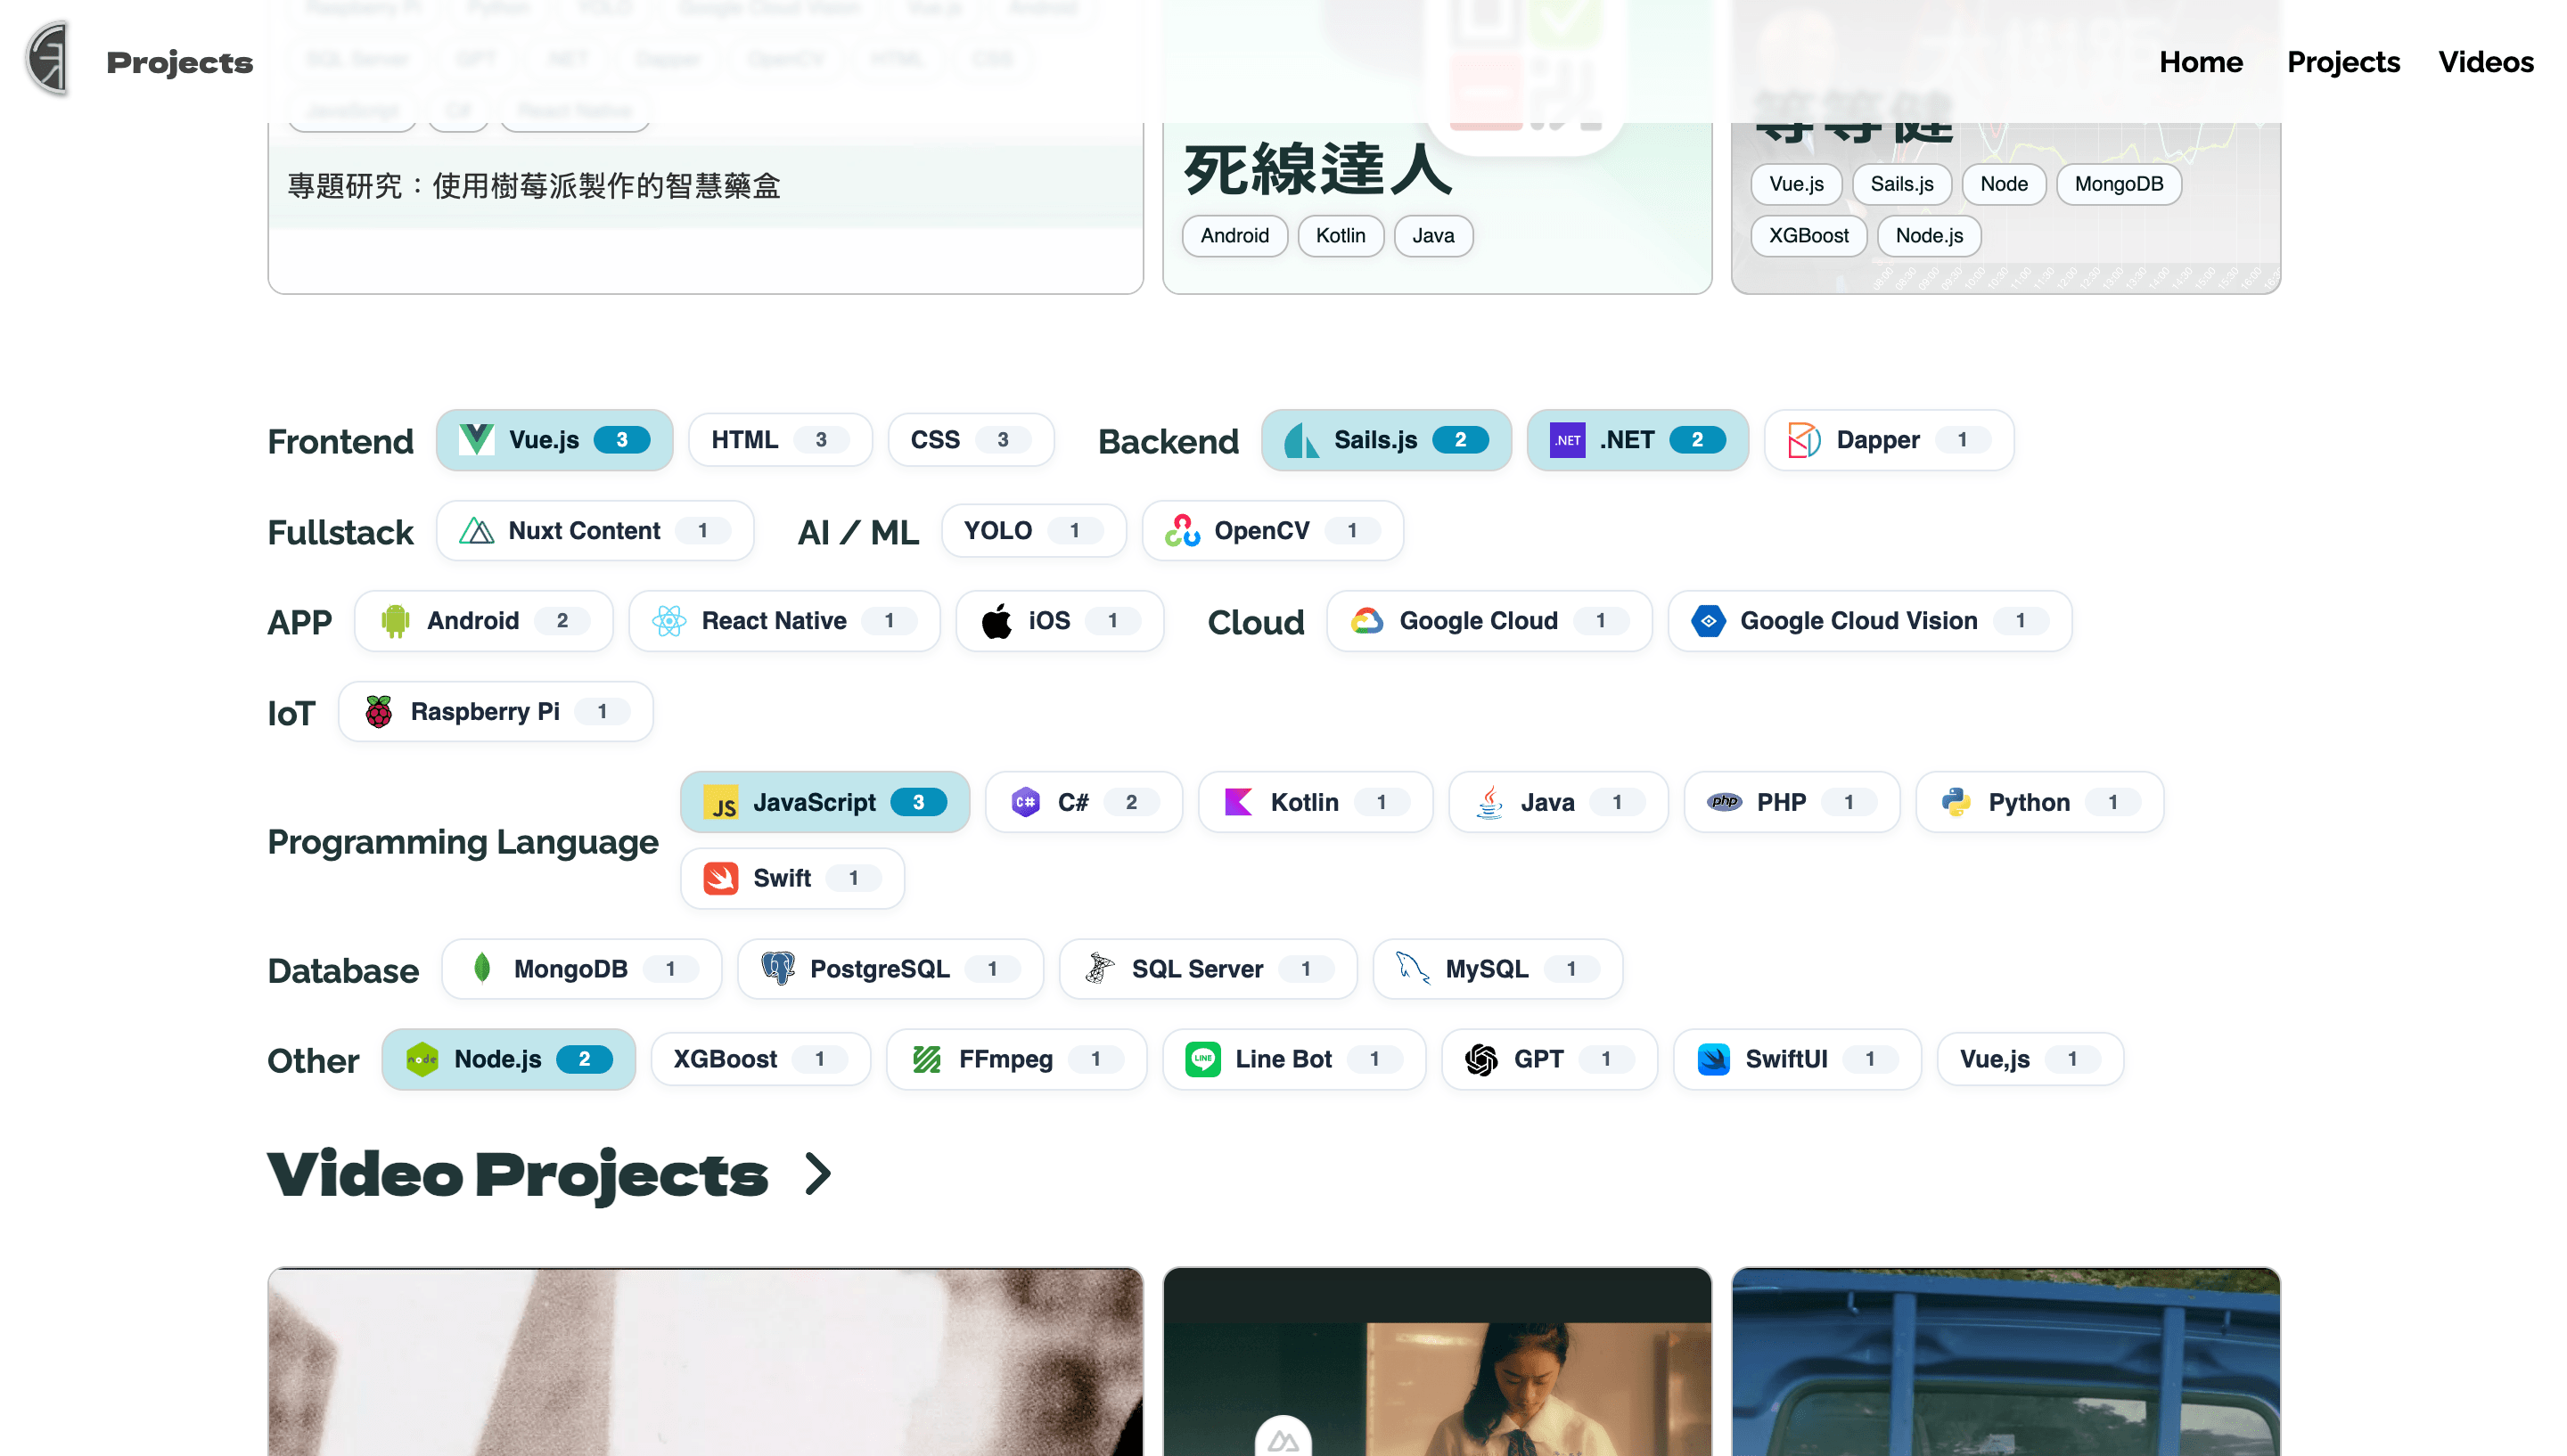
Task: Click the Java coffee cup icon
Action: point(1489,803)
